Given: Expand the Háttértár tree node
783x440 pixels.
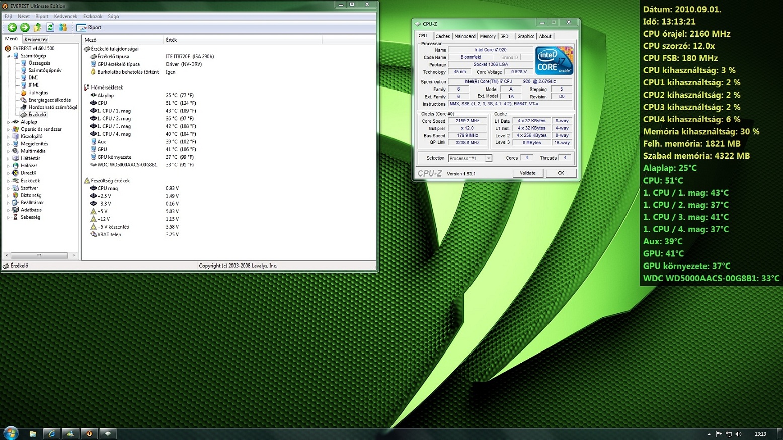Looking at the screenshot, I should click(x=9, y=158).
